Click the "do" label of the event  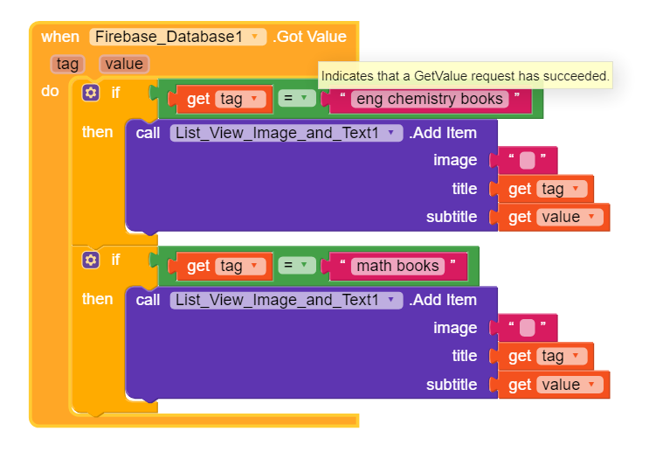50,91
